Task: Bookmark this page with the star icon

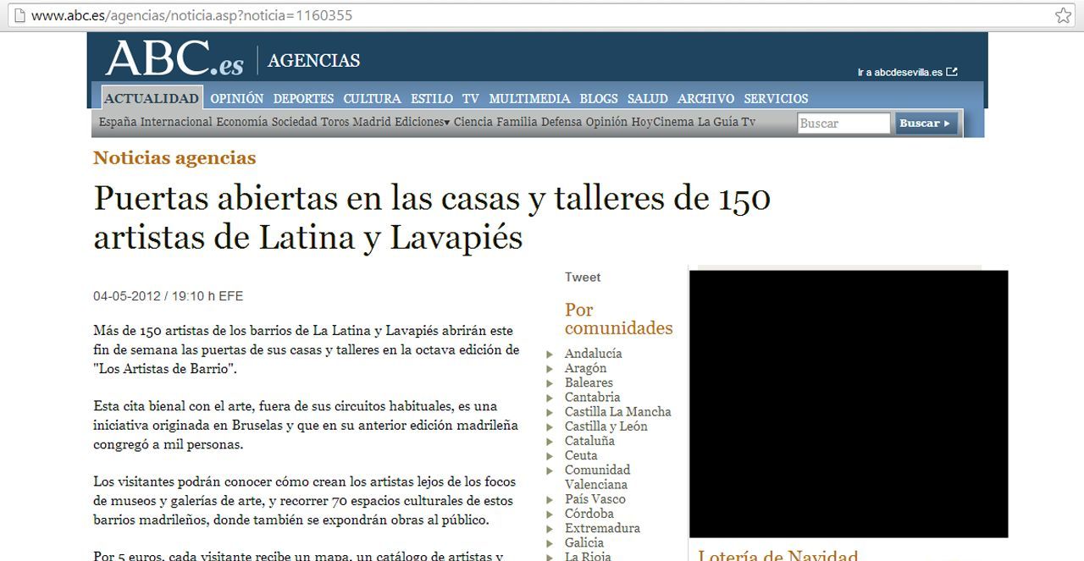Action: (1064, 15)
